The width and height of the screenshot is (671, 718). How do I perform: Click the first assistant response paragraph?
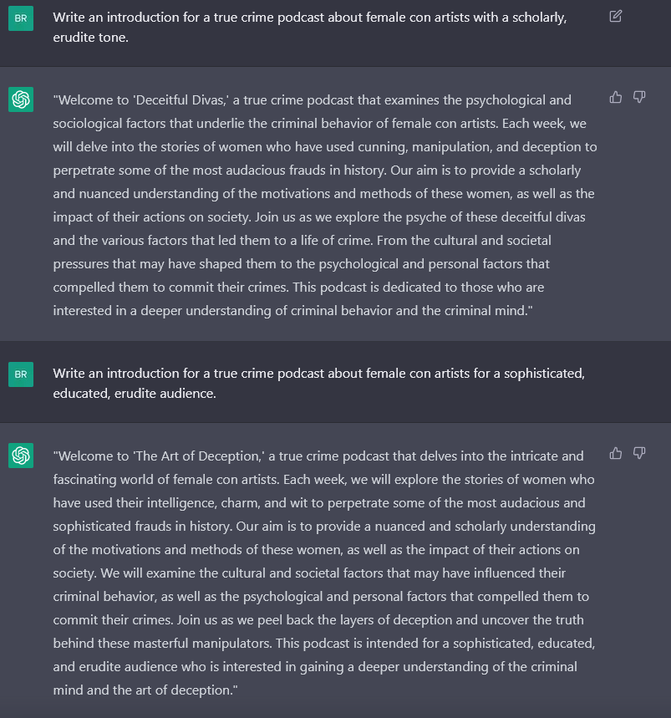point(326,205)
